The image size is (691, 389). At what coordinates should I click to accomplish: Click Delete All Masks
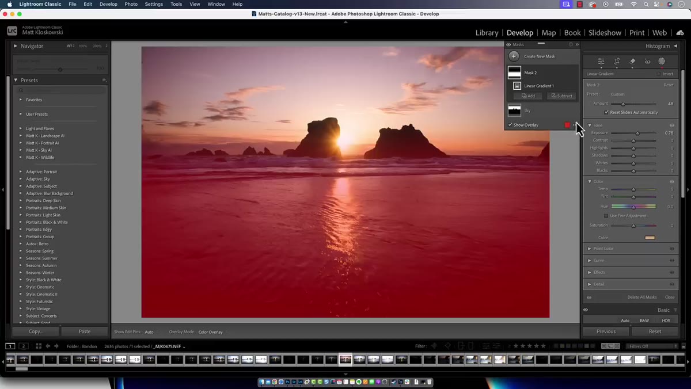tap(642, 298)
